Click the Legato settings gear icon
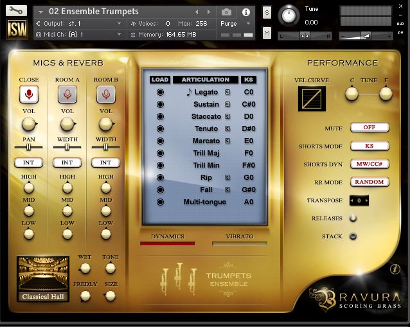The width and height of the screenshot is (410, 327). pyautogui.click(x=227, y=92)
